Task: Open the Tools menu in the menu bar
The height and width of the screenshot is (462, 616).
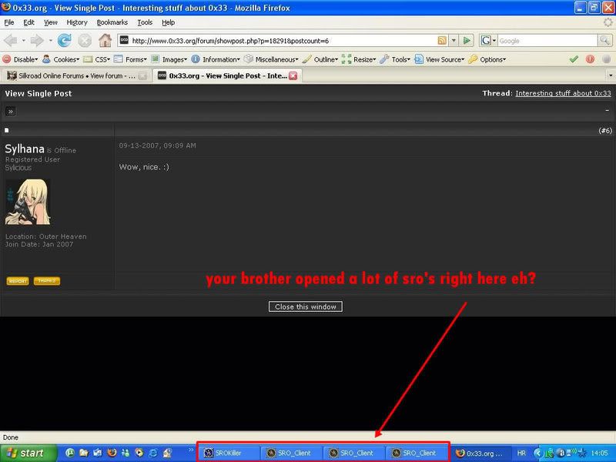Action: point(145,22)
